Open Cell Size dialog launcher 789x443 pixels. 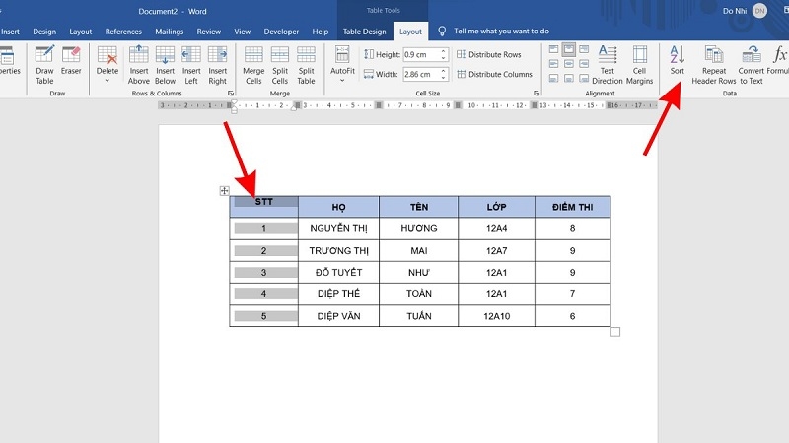coord(537,94)
